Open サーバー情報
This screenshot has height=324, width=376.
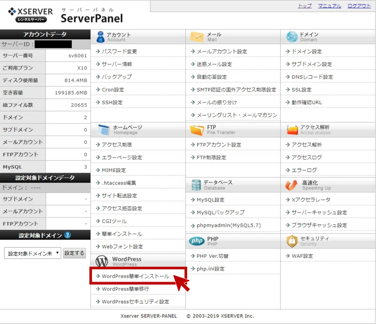point(117,64)
